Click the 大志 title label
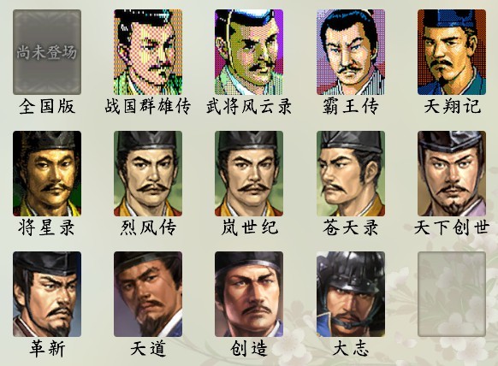 tap(351, 349)
